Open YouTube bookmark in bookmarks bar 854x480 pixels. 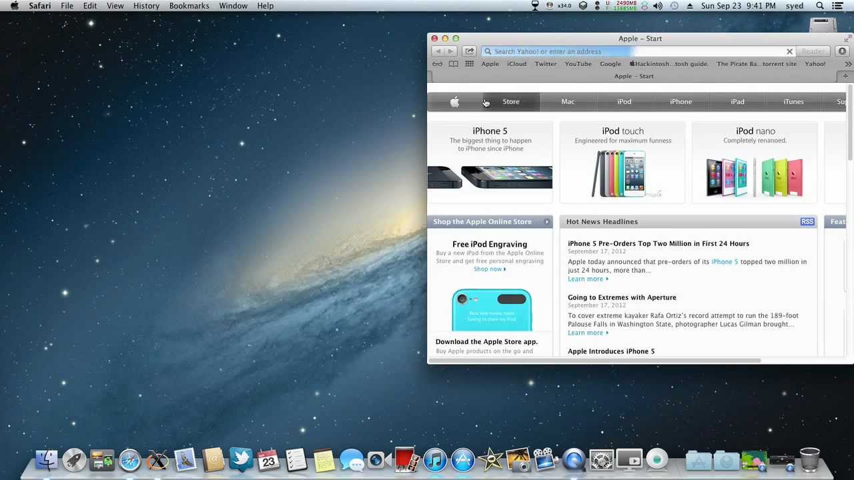click(578, 64)
